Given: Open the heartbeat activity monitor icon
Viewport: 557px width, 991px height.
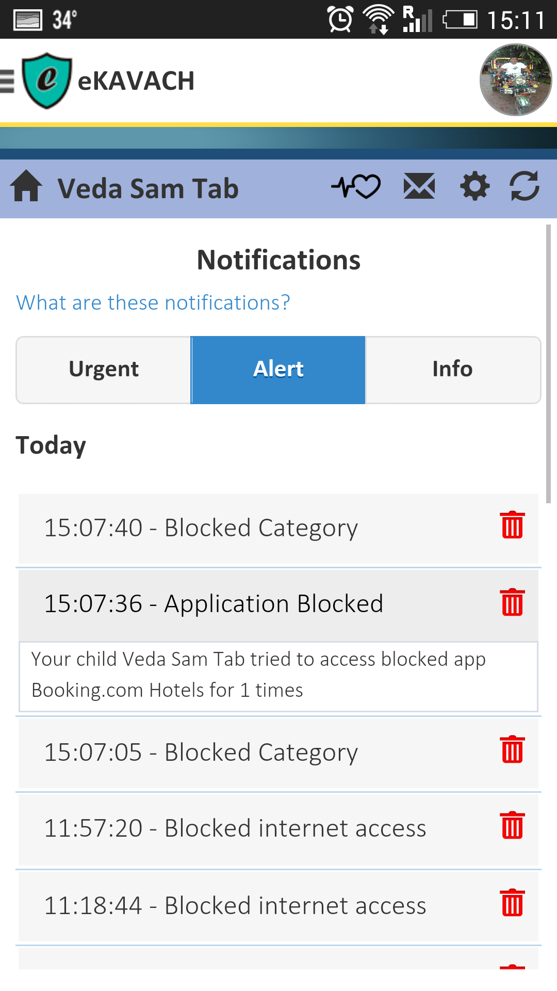Looking at the screenshot, I should 356,187.
